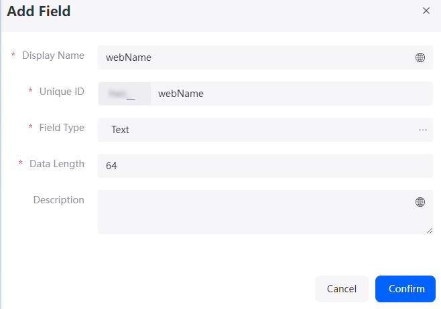Cancel the Add Field dialog
Image resolution: width=441 pixels, height=309 pixels.
click(x=341, y=289)
